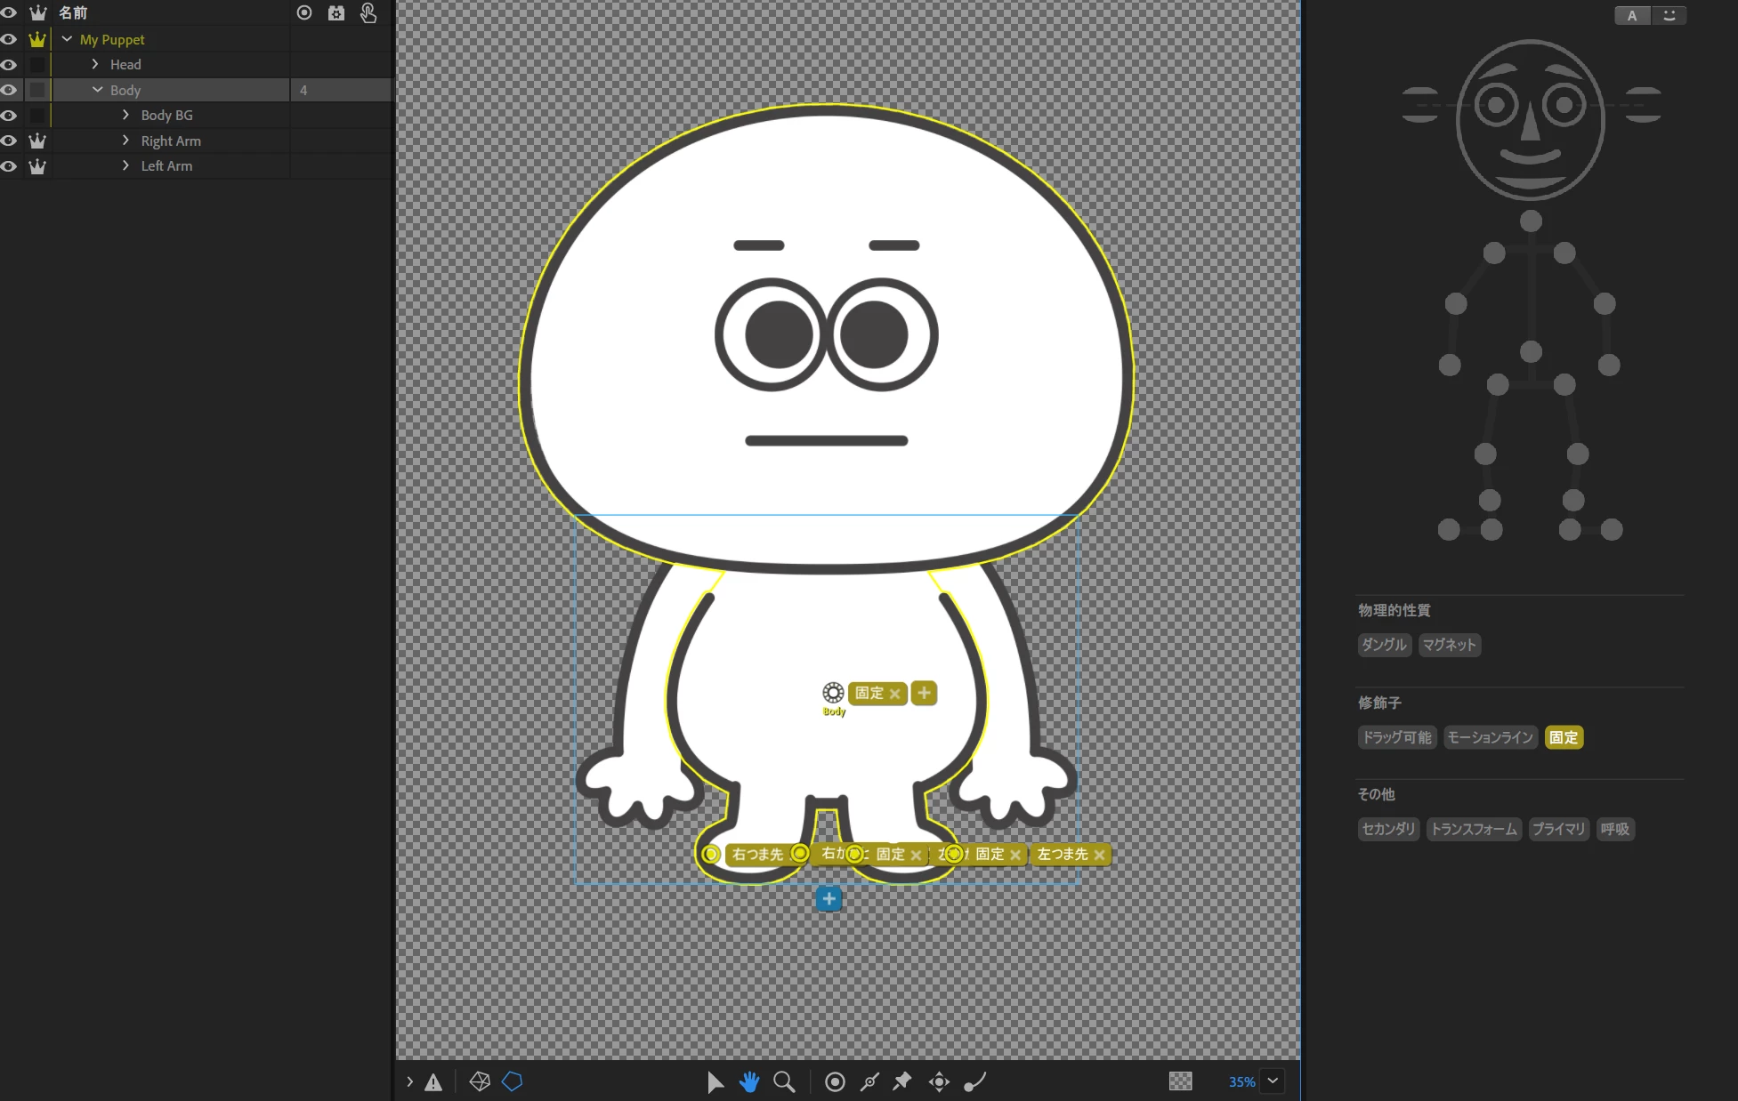This screenshot has height=1101, width=1738.
Task: Hide the Right Arm layer eye
Action: point(9,141)
